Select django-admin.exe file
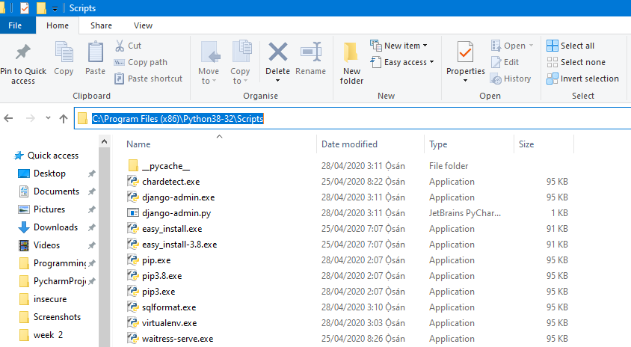Image resolution: width=631 pixels, height=347 pixels. 171,197
